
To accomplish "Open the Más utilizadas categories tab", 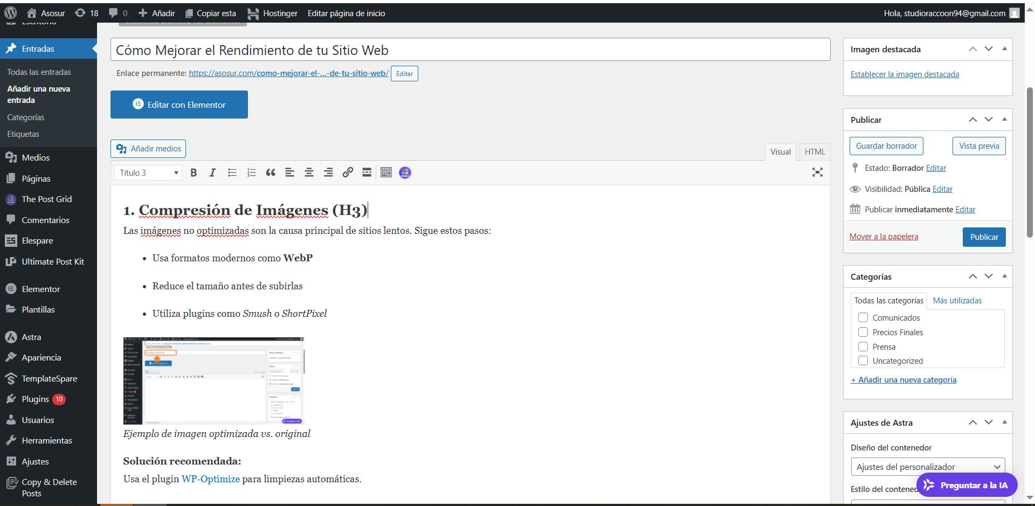I will 957,301.
